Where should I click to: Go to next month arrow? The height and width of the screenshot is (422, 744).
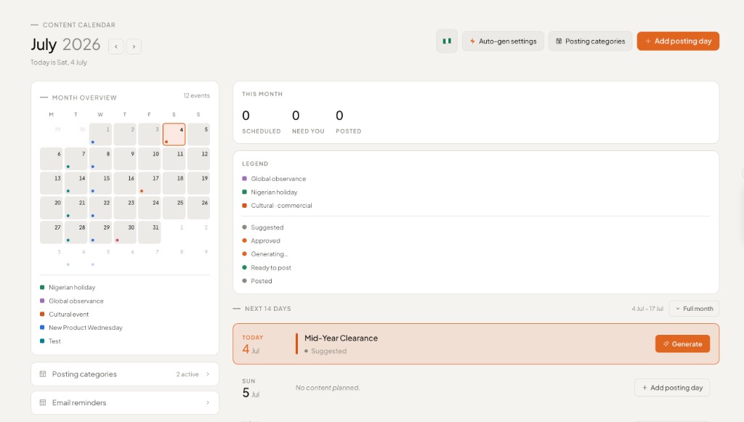pyautogui.click(x=134, y=46)
